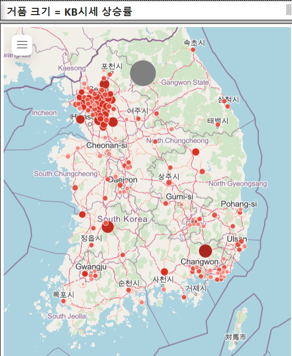
Task: Click the large red bubble near South Korea label
Action: [107, 227]
